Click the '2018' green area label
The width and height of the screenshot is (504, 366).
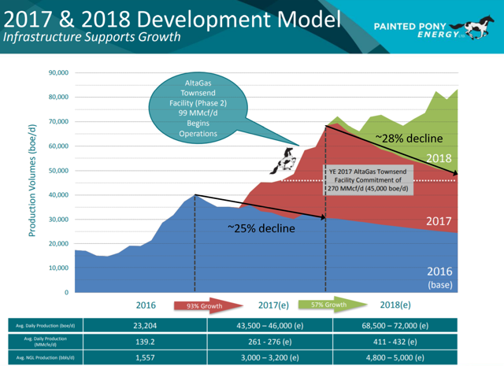pyautogui.click(x=439, y=158)
